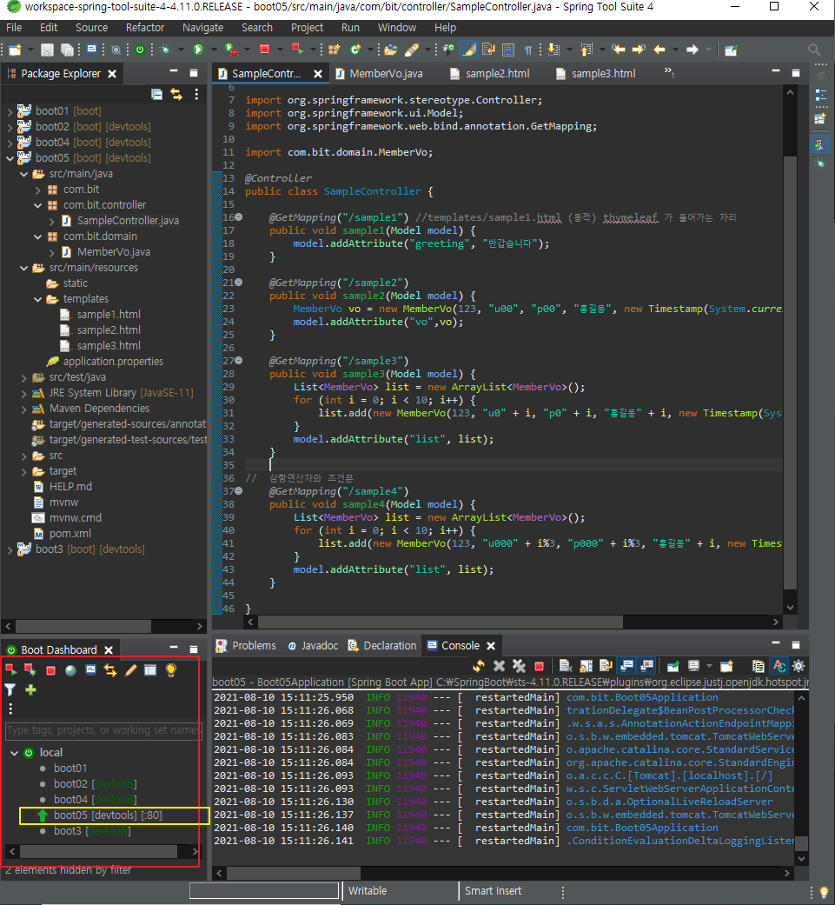Click editor horizontal scrollbar thumb

pos(441,622)
